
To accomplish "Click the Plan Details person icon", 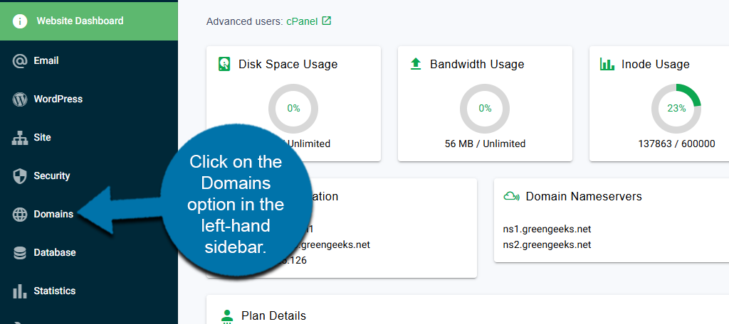I will [x=227, y=316].
